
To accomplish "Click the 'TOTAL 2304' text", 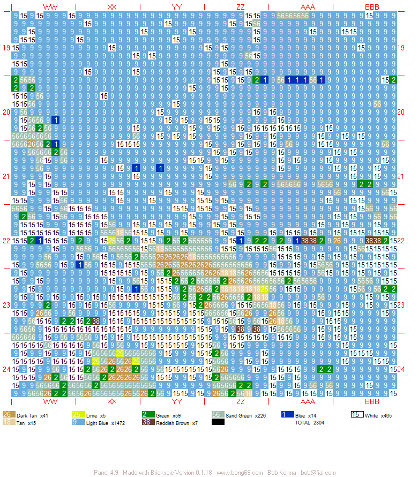I will pyautogui.click(x=309, y=422).
